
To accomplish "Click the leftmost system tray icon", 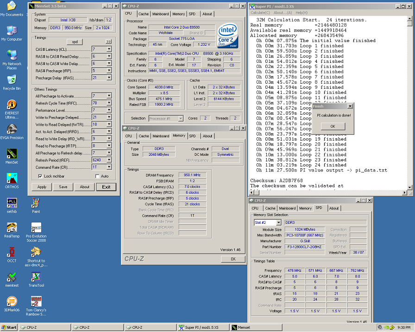I will pos(380,327).
